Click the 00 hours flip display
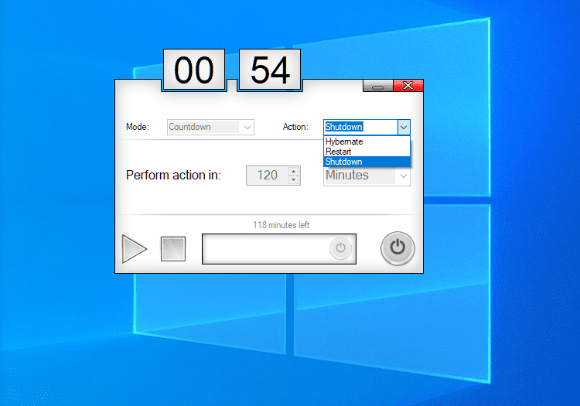The image size is (580, 406). tap(194, 70)
